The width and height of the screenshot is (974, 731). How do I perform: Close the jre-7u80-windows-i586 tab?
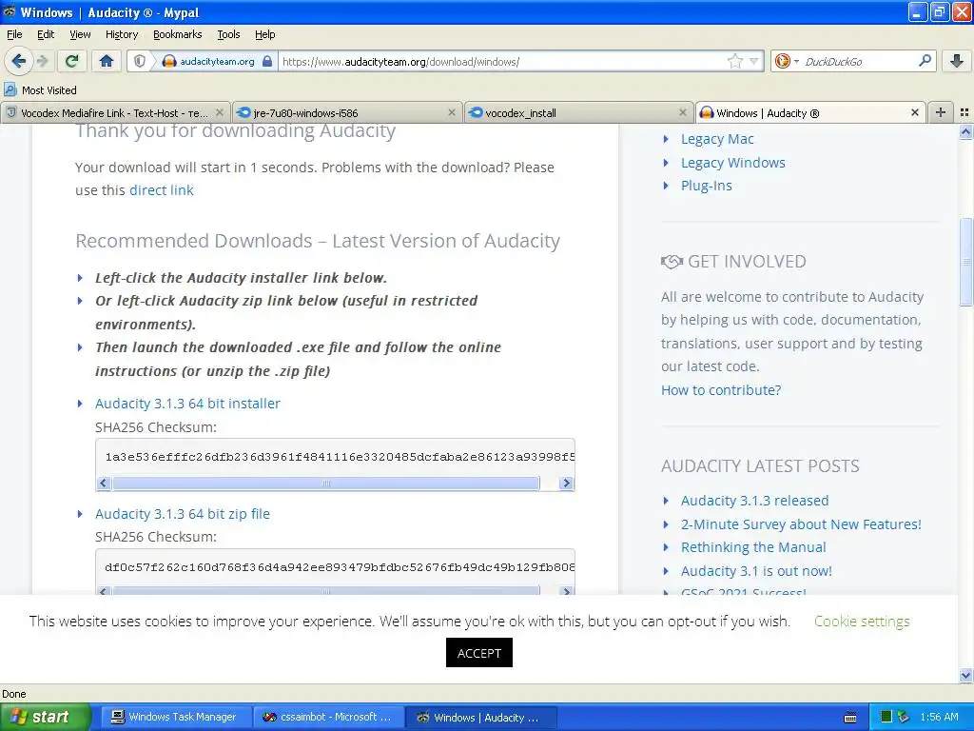coord(452,112)
